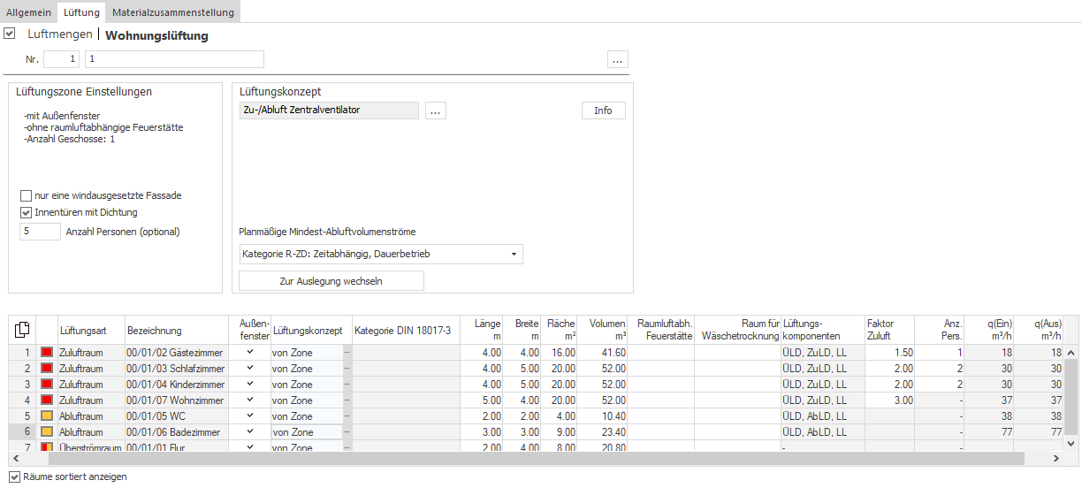Click Faktor Zuluft value 3.00
The image size is (1082, 488).
tap(890, 400)
